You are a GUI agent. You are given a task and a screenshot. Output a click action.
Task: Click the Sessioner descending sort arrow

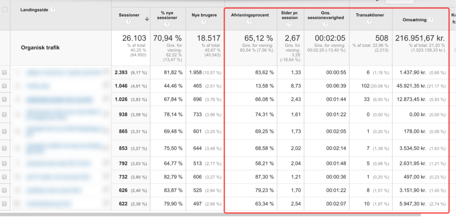(147, 19)
